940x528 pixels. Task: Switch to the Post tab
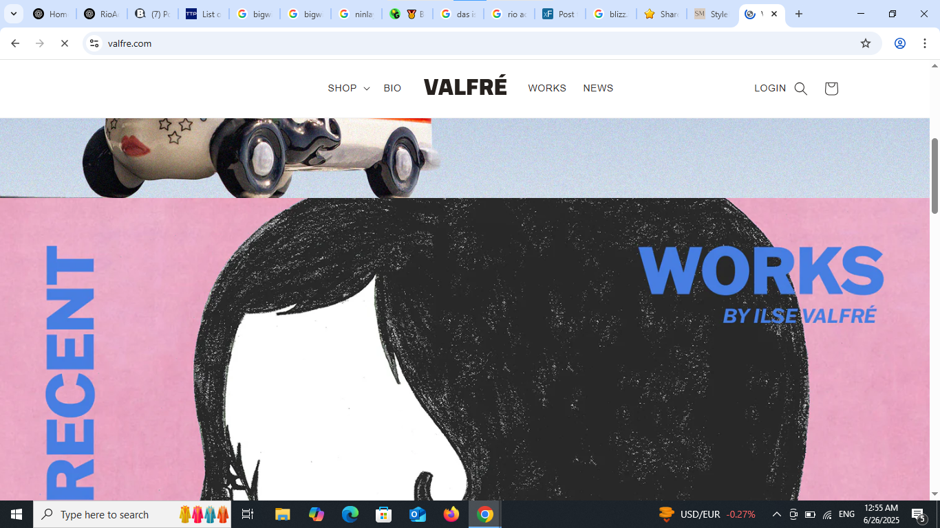559,14
